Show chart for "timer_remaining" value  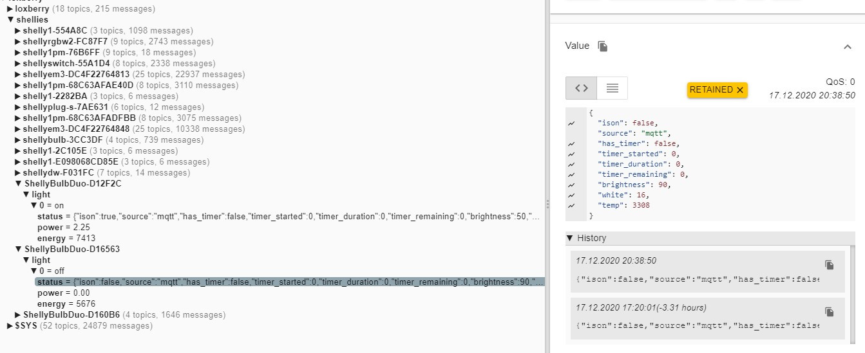point(571,174)
